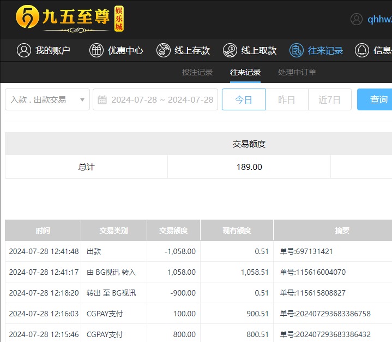Viewport: 392px width, 342px height.
Task: Select the 近7日 date filter
Action: tap(329, 99)
